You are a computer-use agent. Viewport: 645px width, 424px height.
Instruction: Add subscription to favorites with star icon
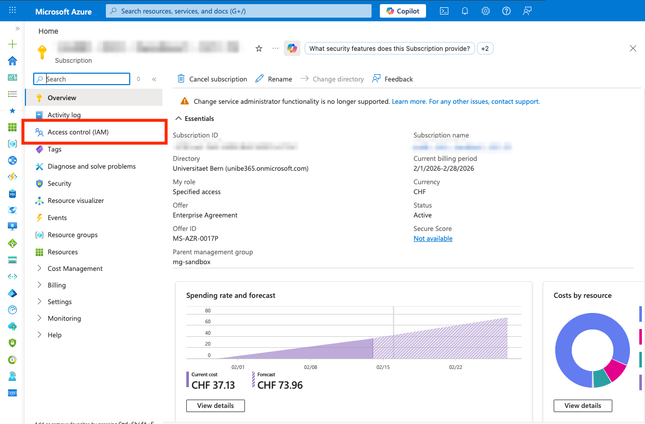point(259,48)
